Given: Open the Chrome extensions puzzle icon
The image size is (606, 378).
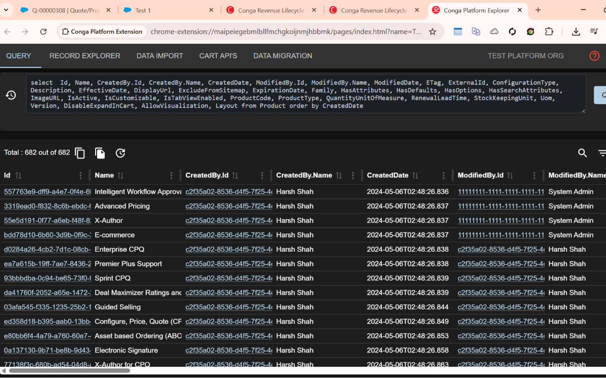Looking at the screenshot, I should click(x=549, y=31).
